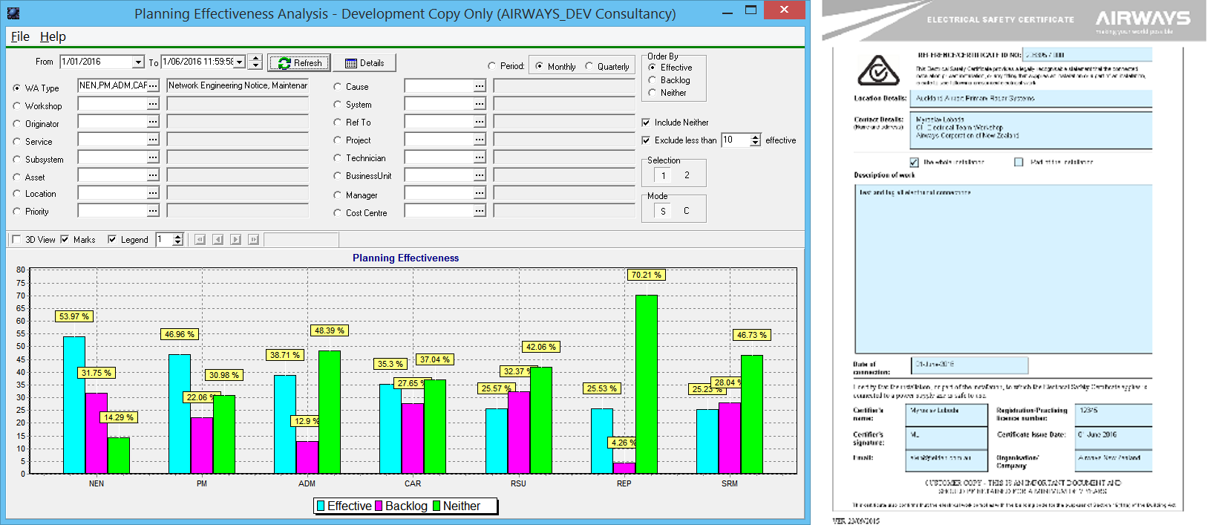The width and height of the screenshot is (1213, 525).
Task: Select the Workshop radio button
Action: click(x=17, y=106)
